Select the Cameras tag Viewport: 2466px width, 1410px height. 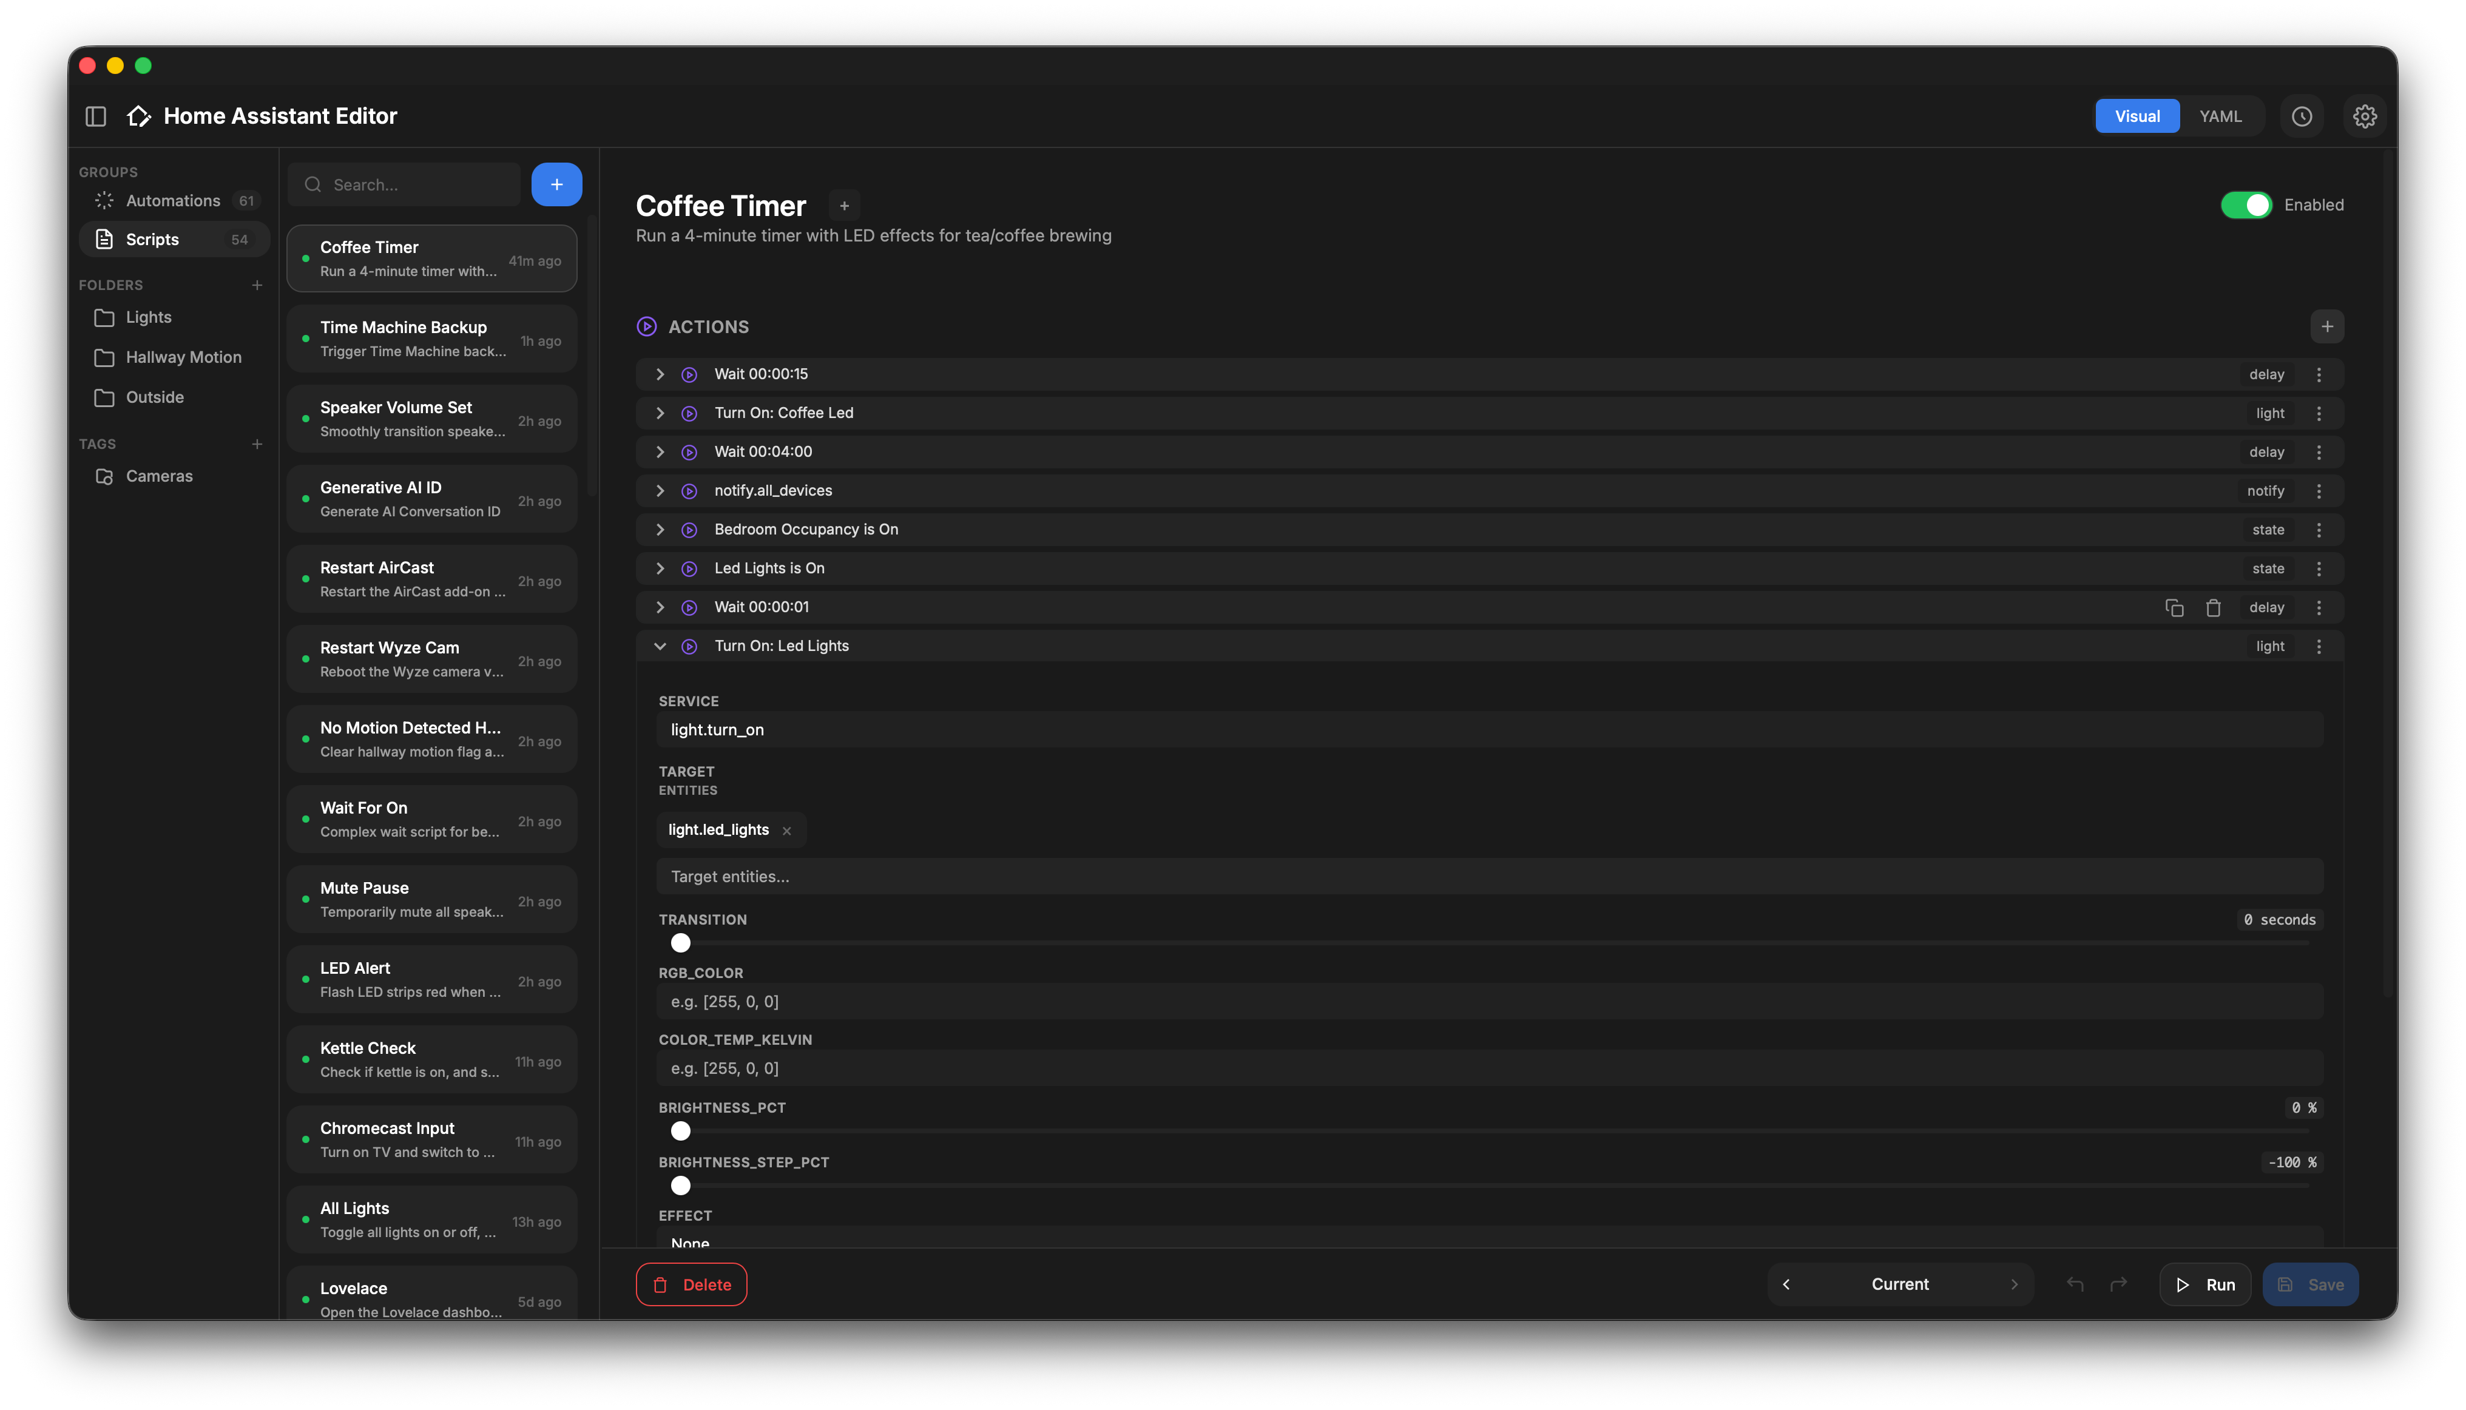(174, 476)
